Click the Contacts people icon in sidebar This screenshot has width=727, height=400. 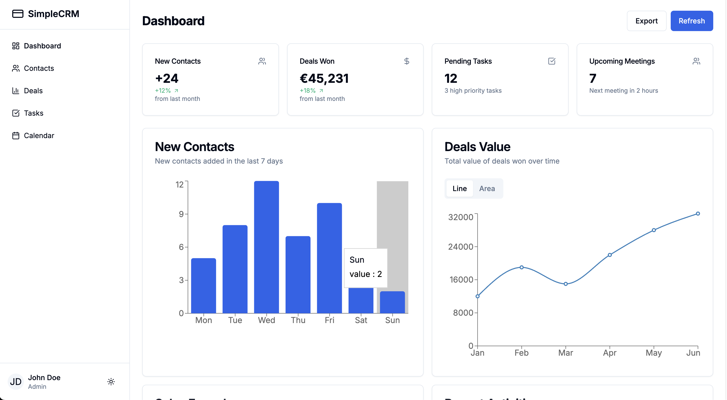(x=16, y=68)
